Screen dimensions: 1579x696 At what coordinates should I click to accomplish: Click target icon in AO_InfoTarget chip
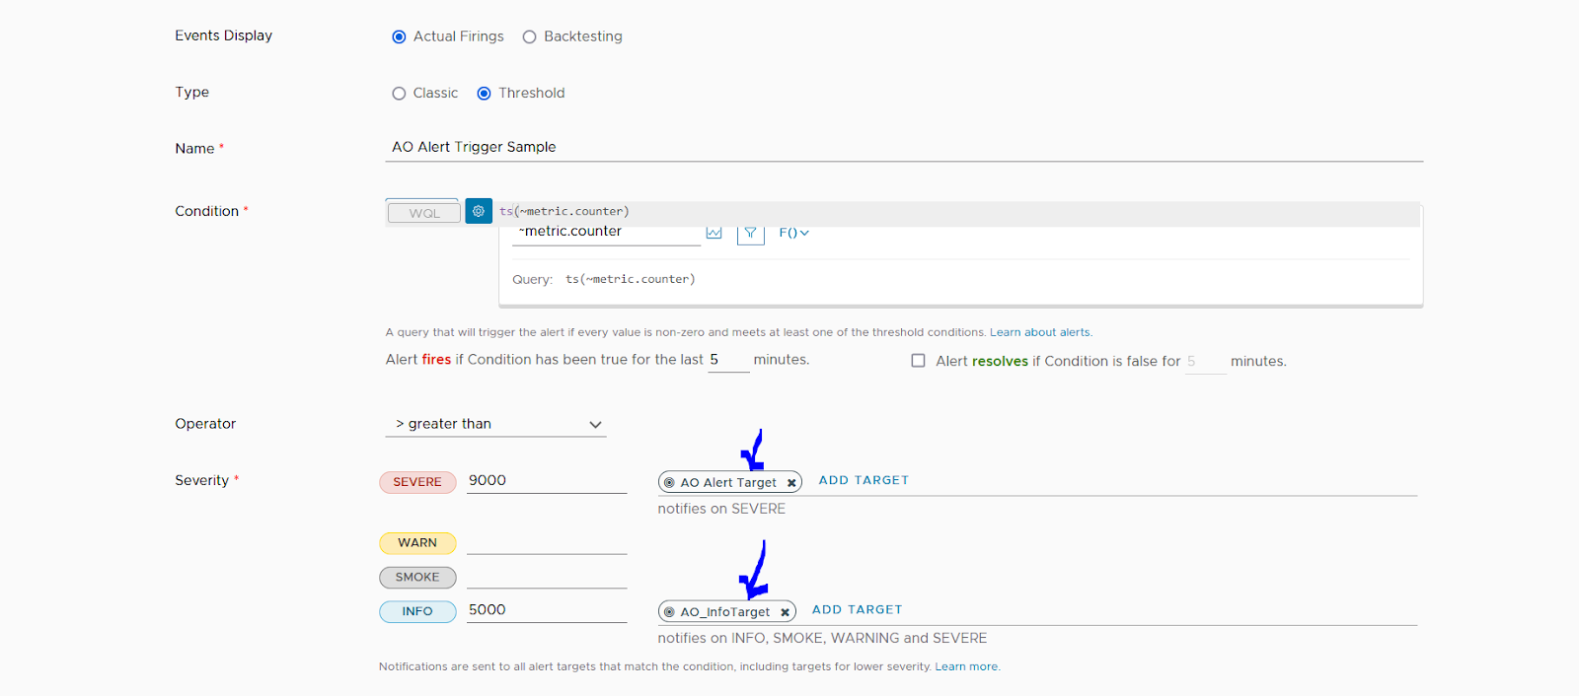click(x=669, y=612)
